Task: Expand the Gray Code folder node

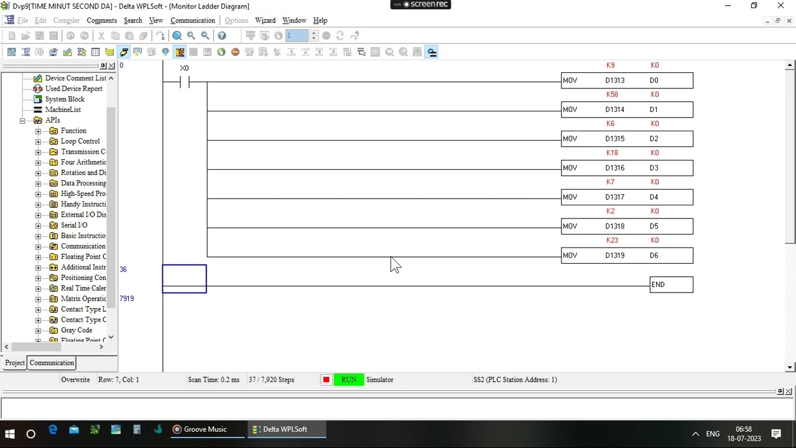Action: coord(38,330)
